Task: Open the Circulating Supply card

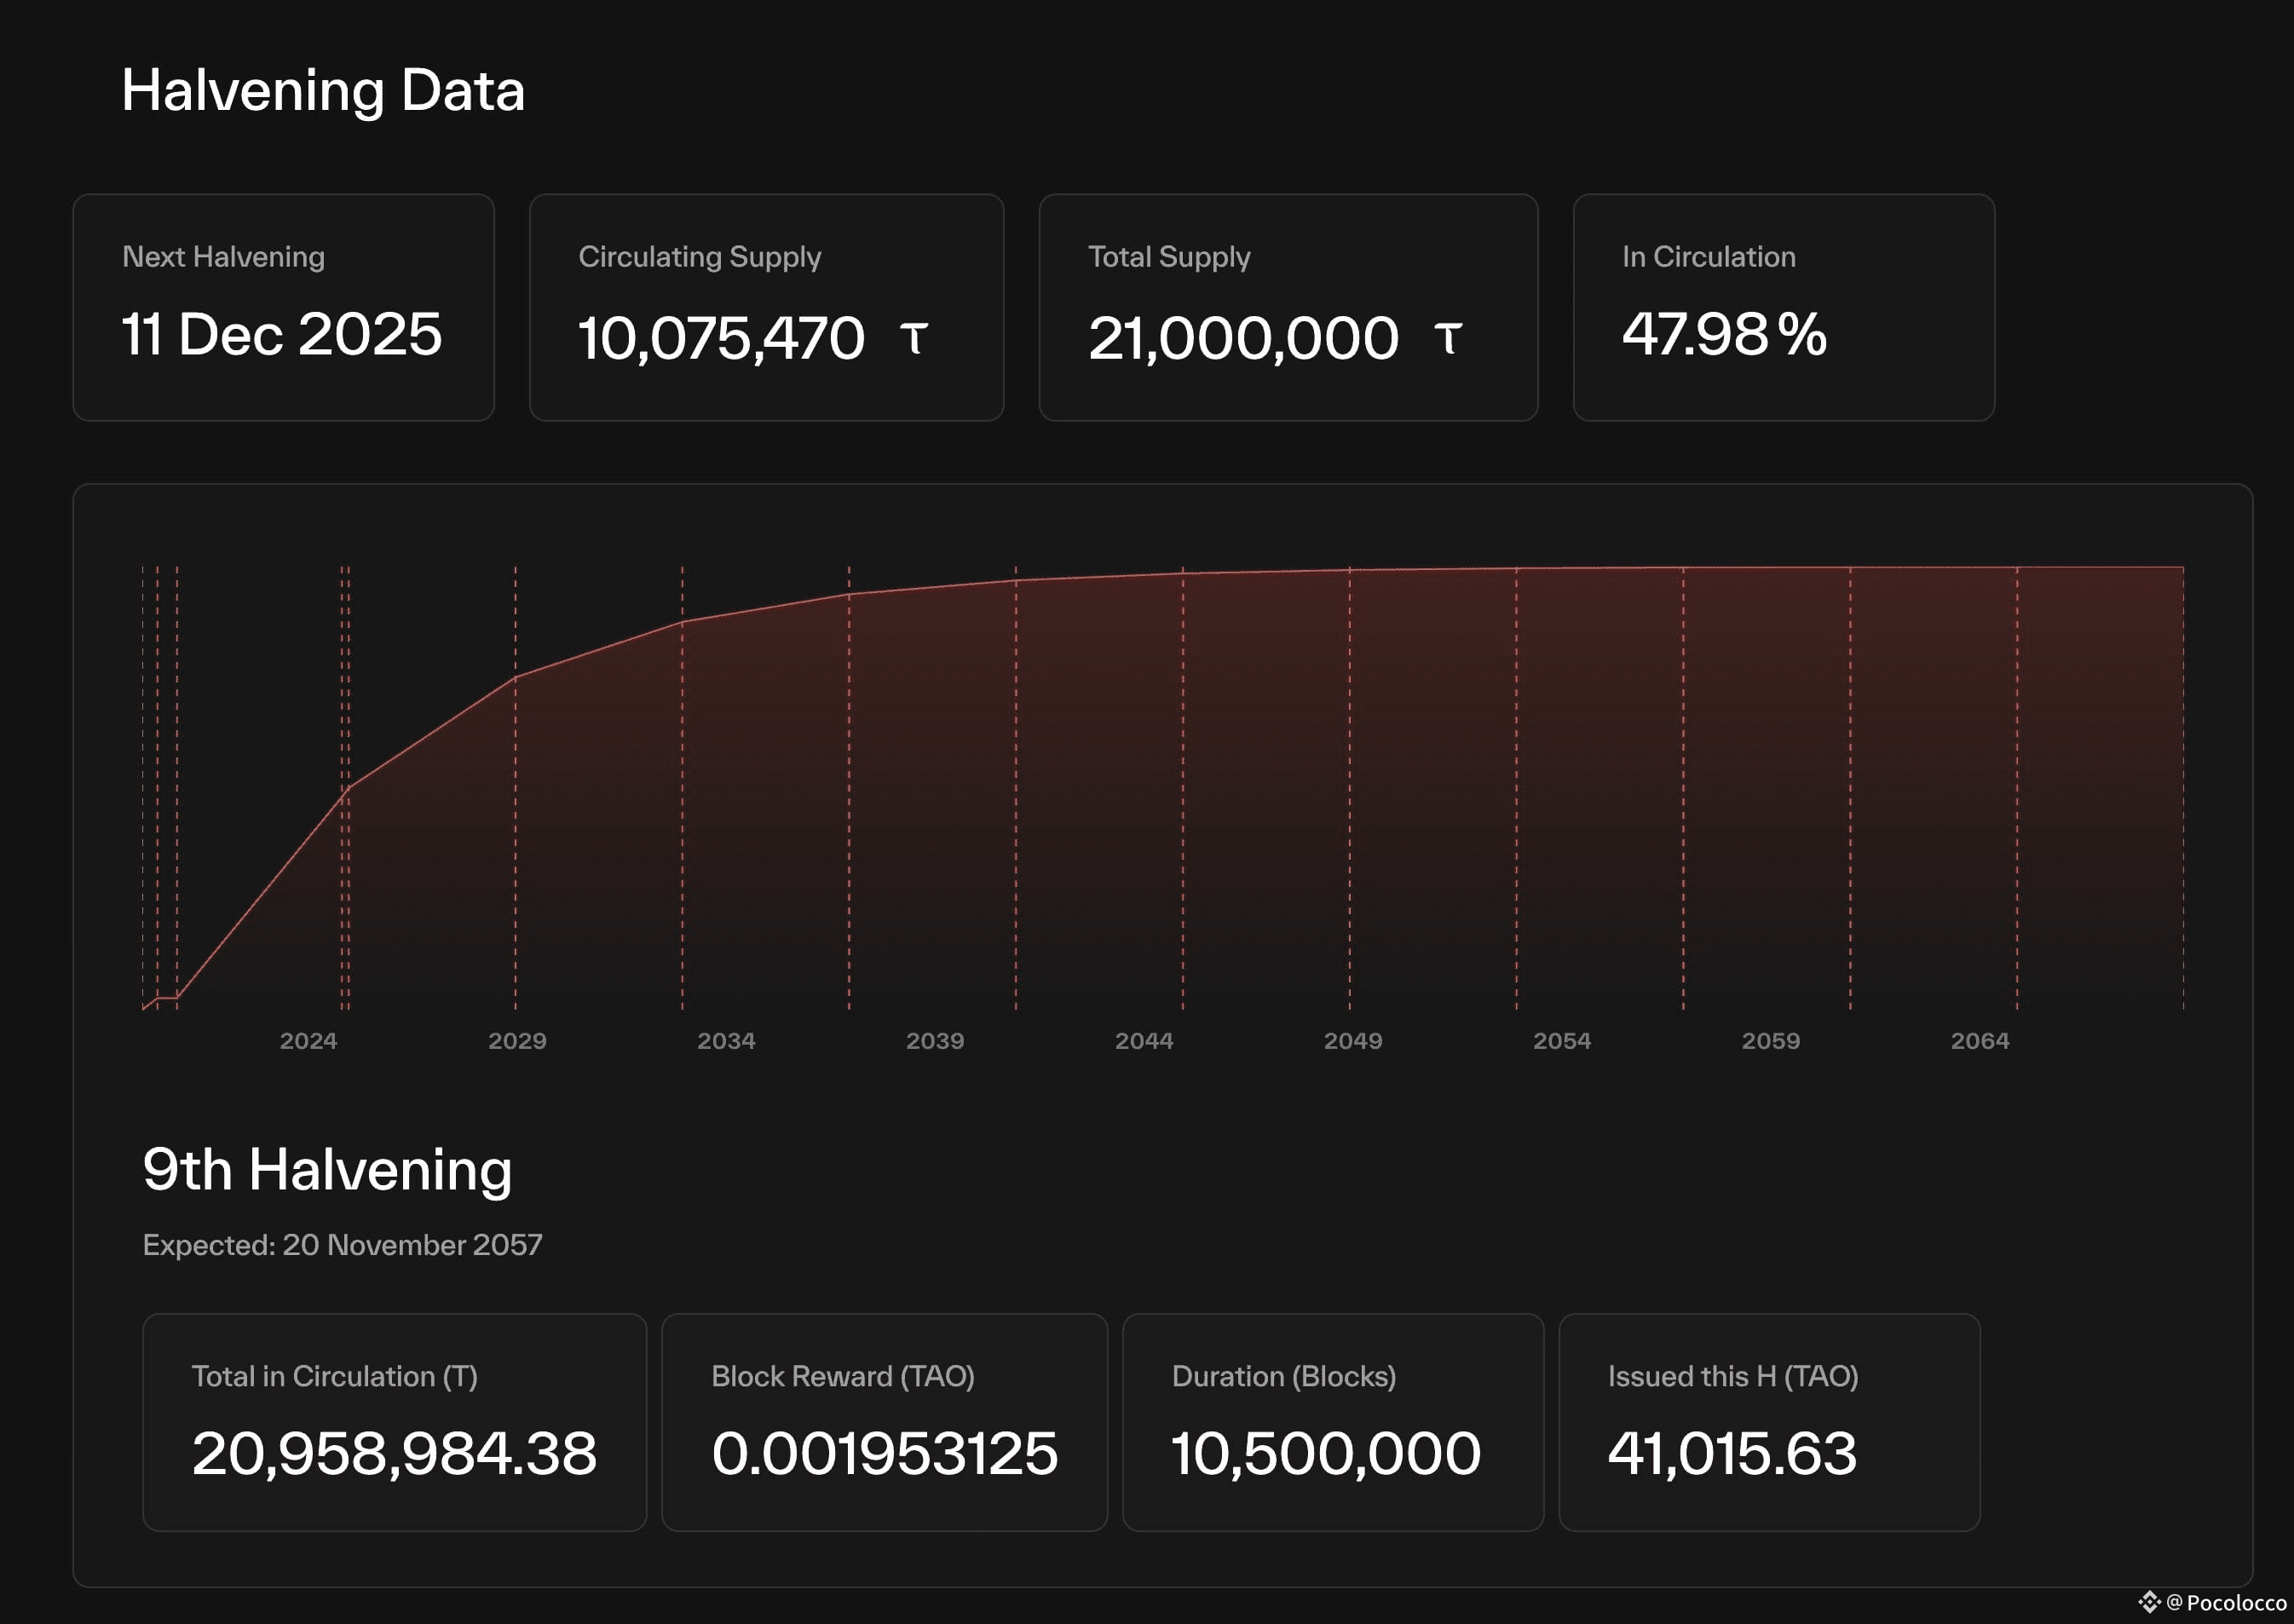Action: 766,307
